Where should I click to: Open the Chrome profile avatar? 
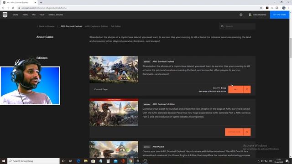pyautogui.click(x=284, y=8)
